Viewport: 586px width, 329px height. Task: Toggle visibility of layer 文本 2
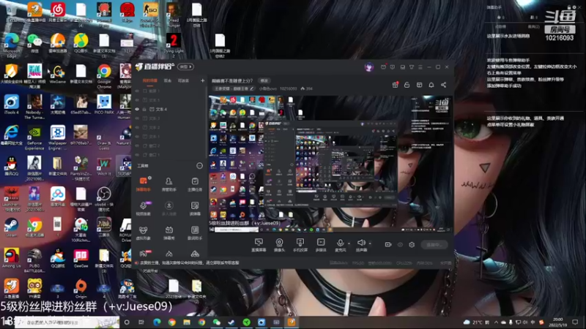(137, 127)
